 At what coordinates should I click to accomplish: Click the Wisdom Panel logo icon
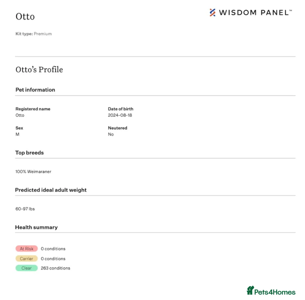point(213,12)
